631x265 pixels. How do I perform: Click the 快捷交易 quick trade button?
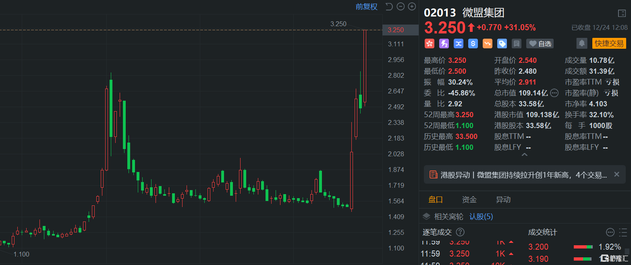click(x=609, y=43)
